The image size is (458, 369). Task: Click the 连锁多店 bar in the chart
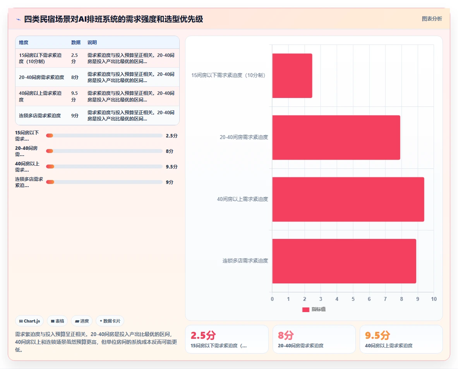pyautogui.click(x=344, y=261)
